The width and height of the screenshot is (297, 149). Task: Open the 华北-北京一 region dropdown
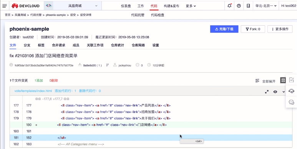coord(266,6)
